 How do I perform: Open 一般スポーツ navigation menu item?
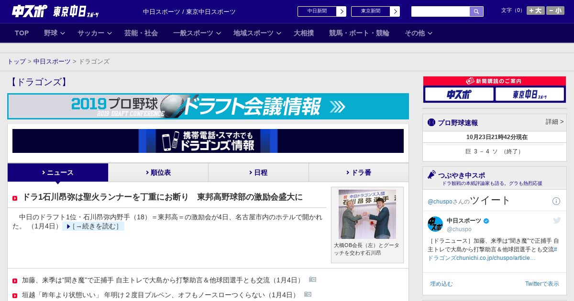click(193, 33)
